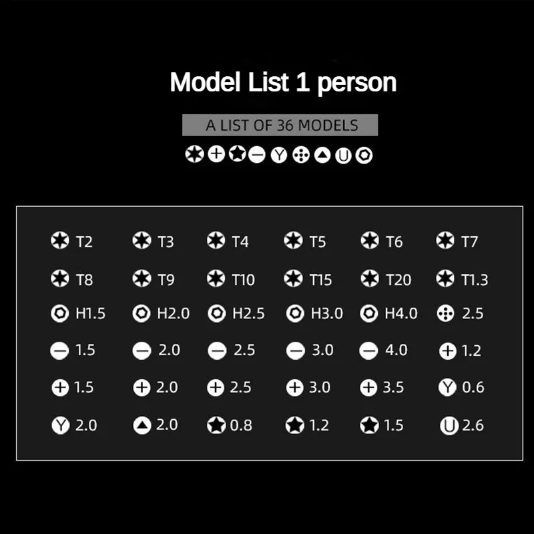Click the slotted icon beside 3.0
The image size is (534, 534).
coord(295,351)
